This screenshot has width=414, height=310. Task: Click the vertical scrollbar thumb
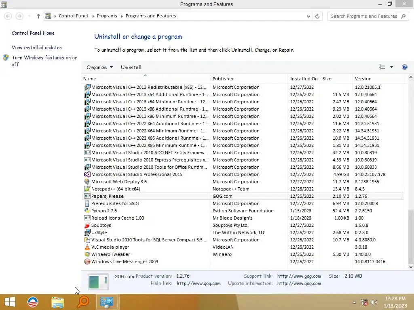(x=411, y=237)
